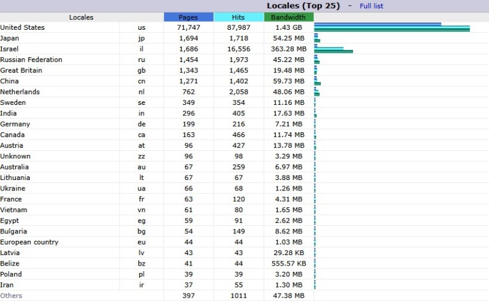
Task: Select the Japan pages value 1,694
Action: pos(188,38)
